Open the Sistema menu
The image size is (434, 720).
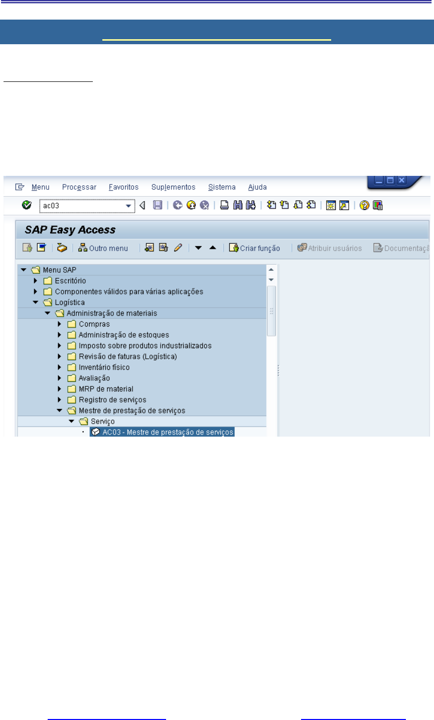[222, 187]
